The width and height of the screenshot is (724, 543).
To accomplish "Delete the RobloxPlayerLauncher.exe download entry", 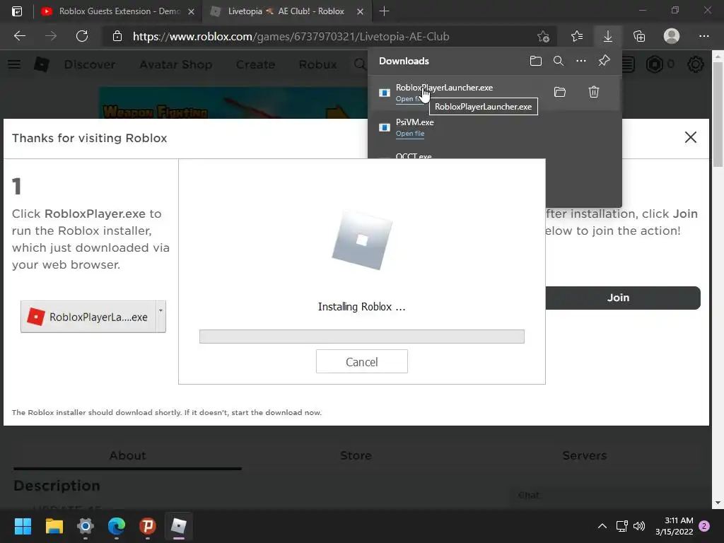I will (594, 92).
